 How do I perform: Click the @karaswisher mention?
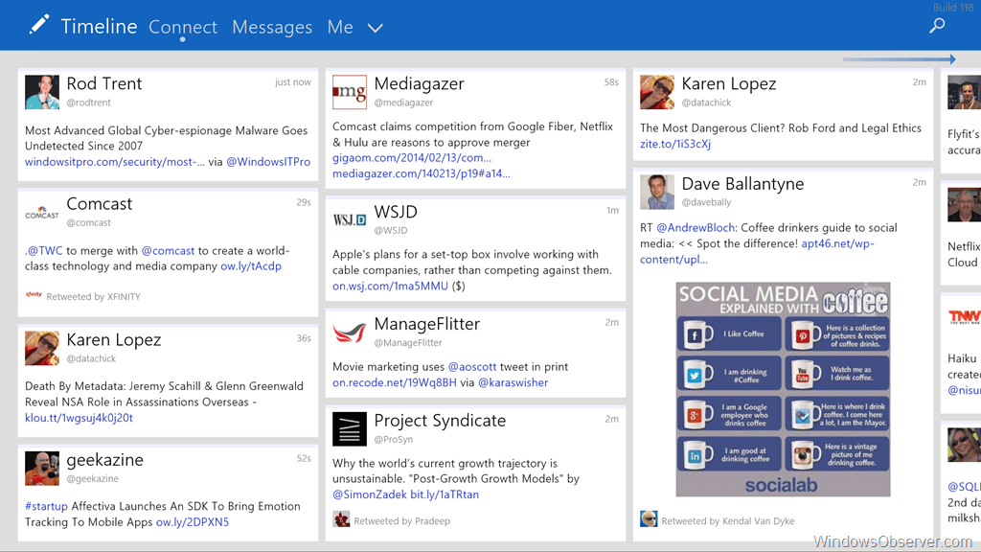click(x=513, y=382)
